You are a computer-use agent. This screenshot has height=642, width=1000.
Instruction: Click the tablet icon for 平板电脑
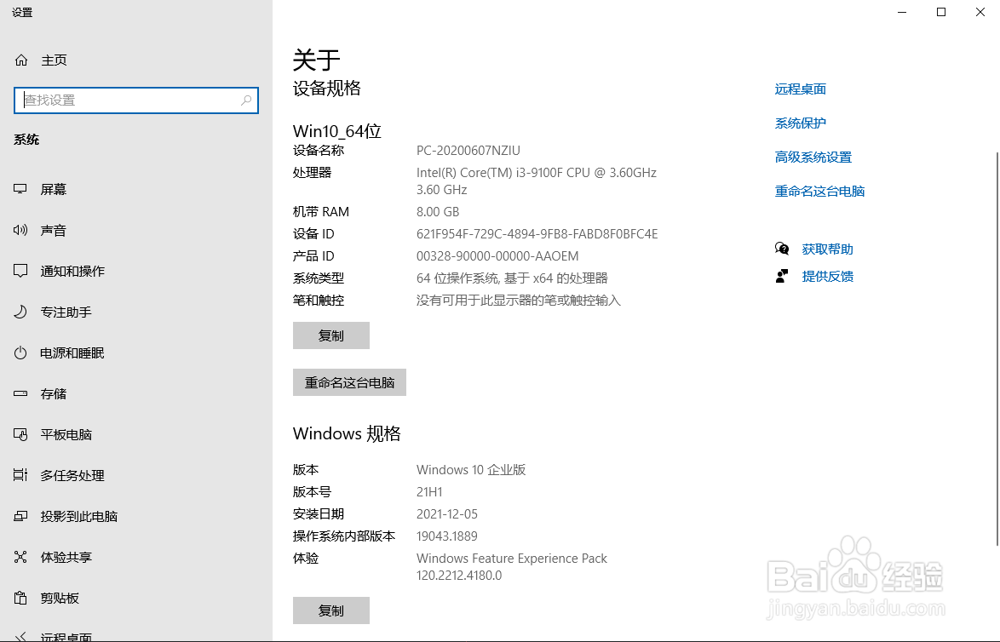pyautogui.click(x=20, y=434)
